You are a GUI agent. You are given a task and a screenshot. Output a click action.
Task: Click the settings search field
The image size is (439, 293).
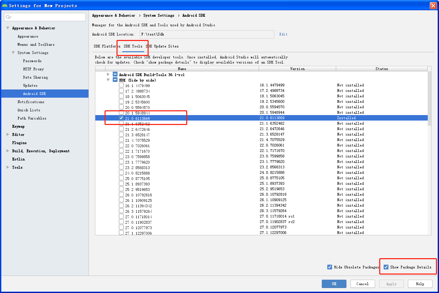point(45,17)
